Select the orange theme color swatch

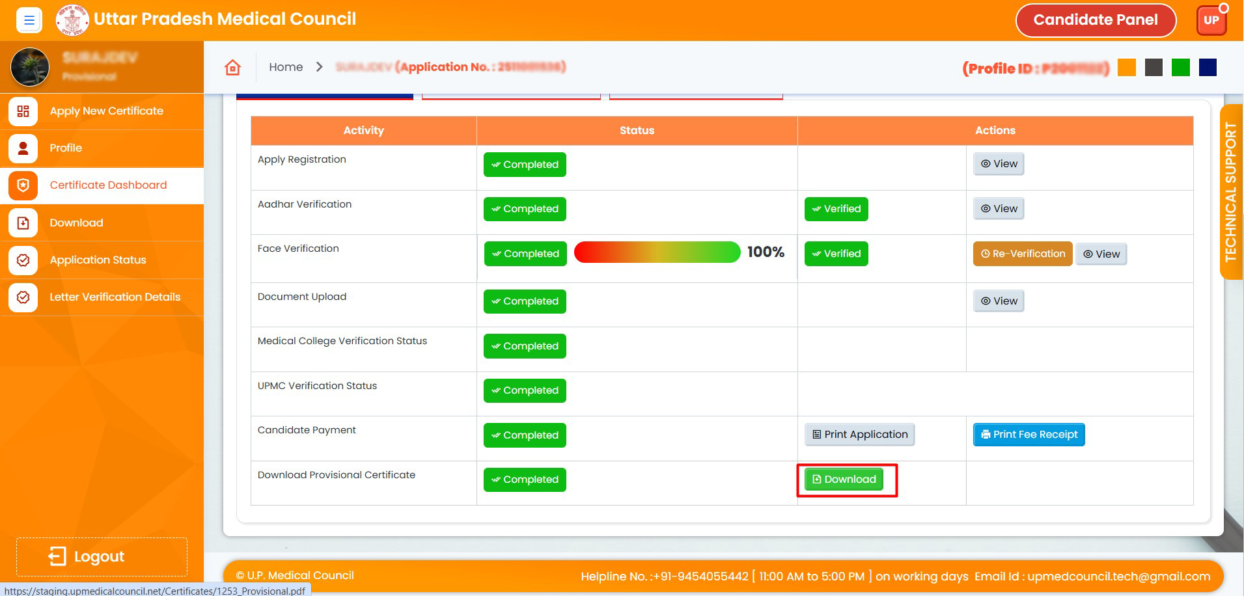pyautogui.click(x=1126, y=68)
